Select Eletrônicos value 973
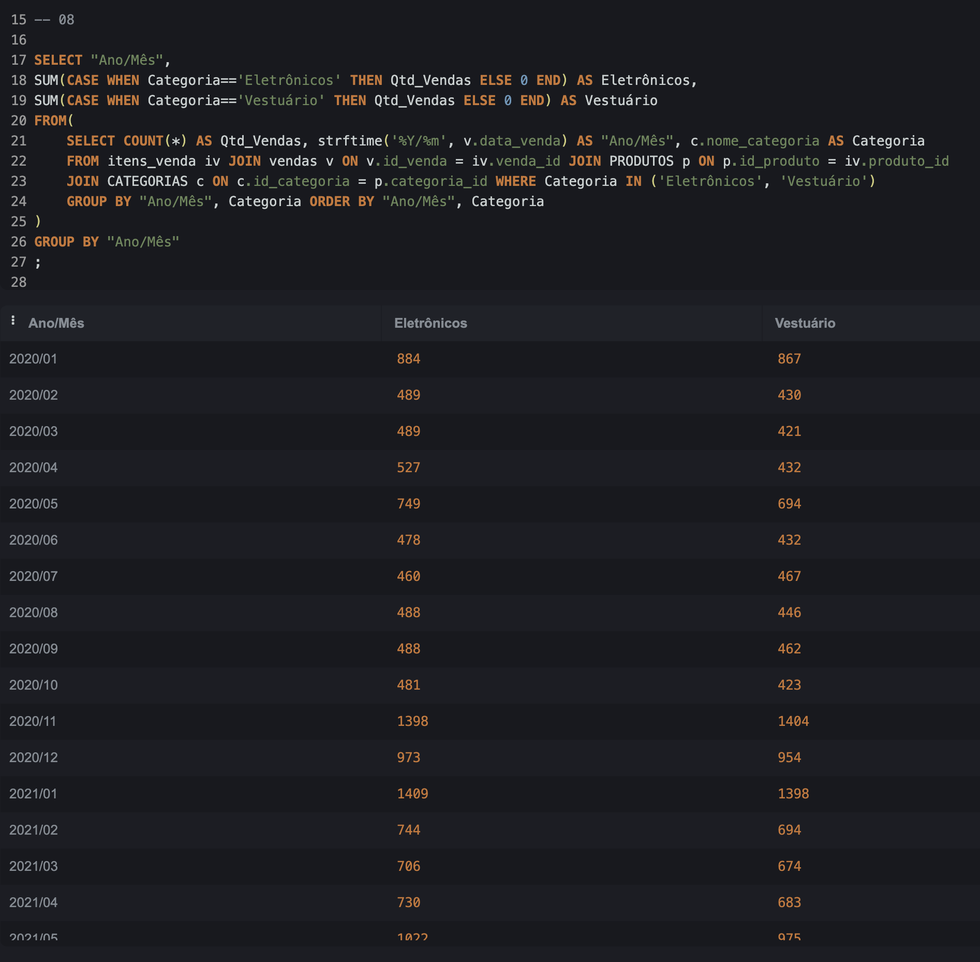The width and height of the screenshot is (980, 962). point(408,757)
